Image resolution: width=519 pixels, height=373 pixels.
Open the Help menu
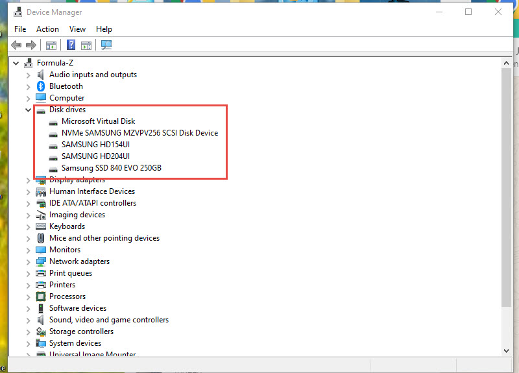104,29
